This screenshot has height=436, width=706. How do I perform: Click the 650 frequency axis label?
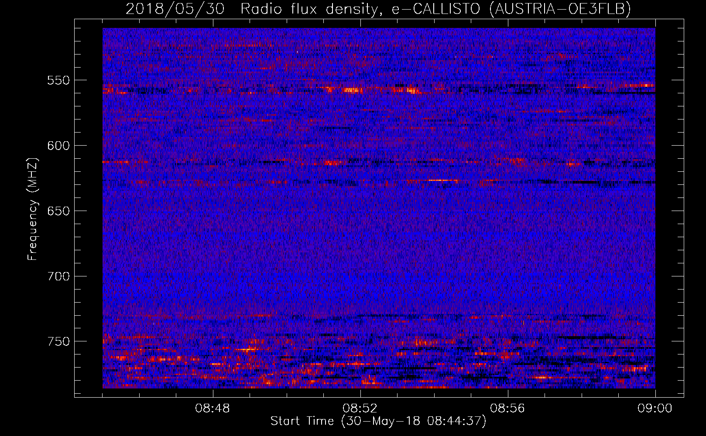tap(58, 211)
